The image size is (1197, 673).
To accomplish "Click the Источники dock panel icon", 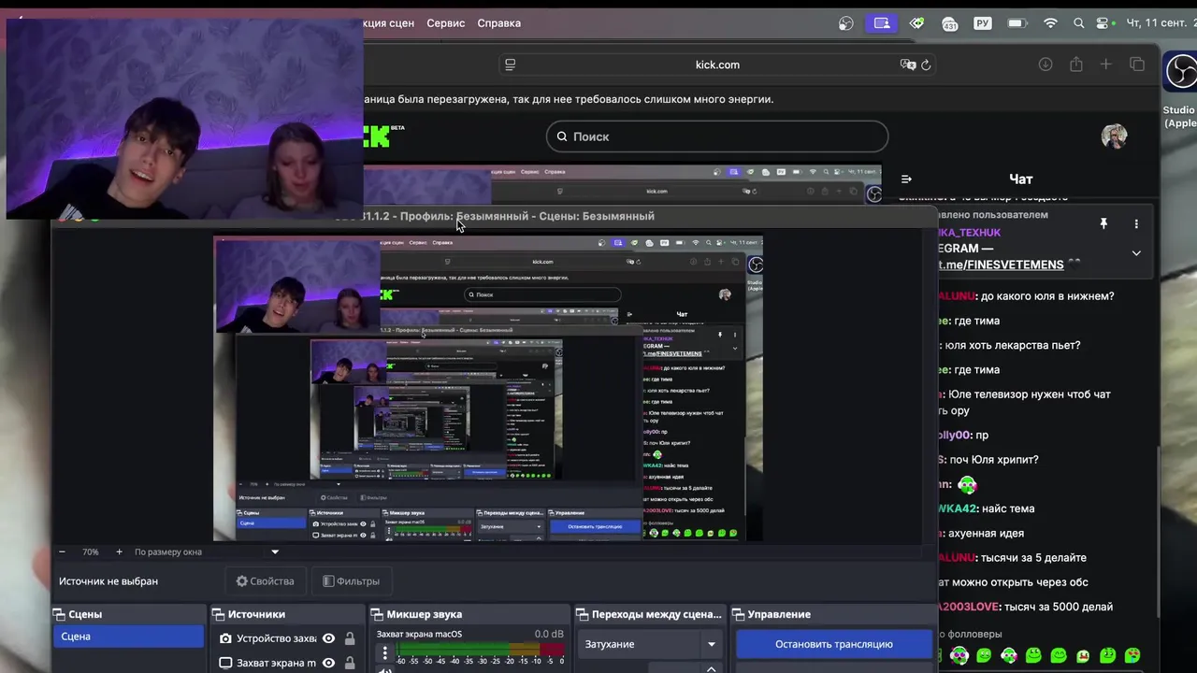I will pyautogui.click(x=220, y=615).
